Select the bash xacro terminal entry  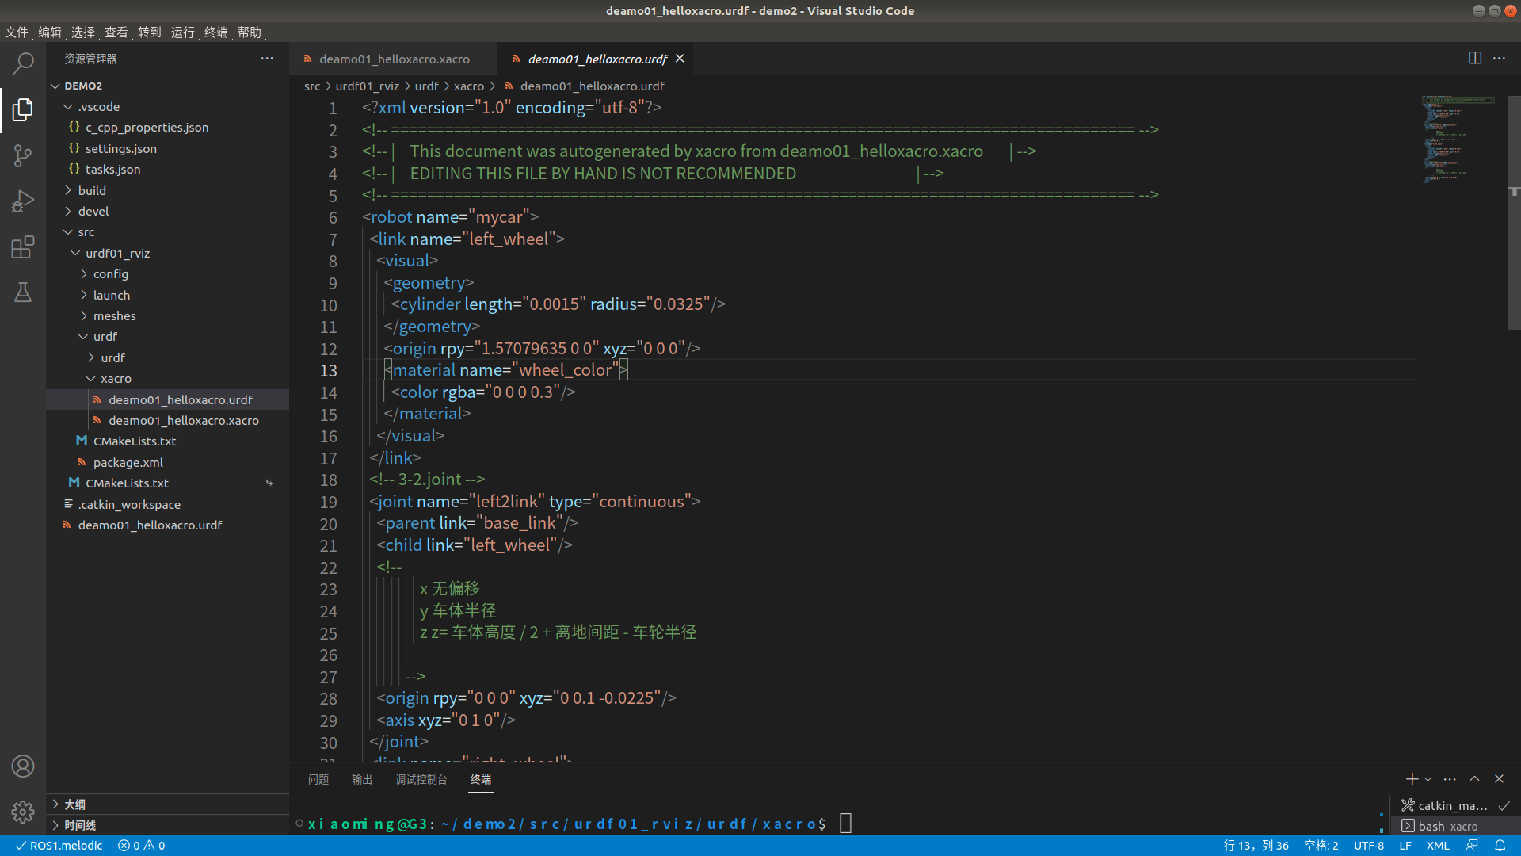click(x=1447, y=826)
